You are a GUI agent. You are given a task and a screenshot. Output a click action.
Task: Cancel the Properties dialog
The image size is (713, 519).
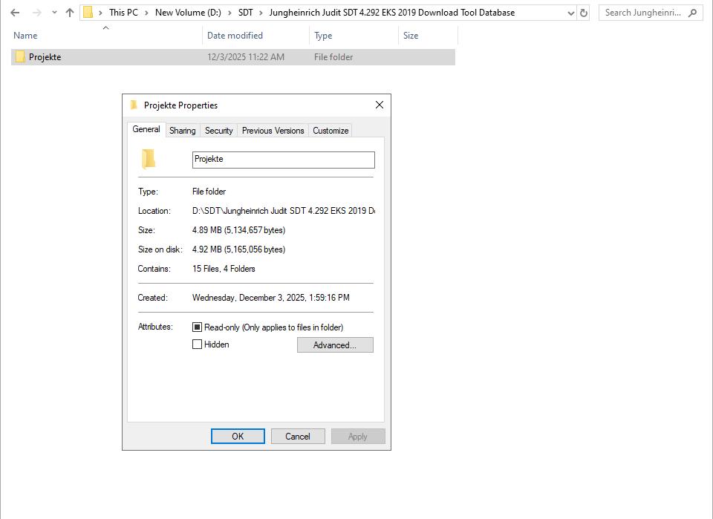pos(298,437)
